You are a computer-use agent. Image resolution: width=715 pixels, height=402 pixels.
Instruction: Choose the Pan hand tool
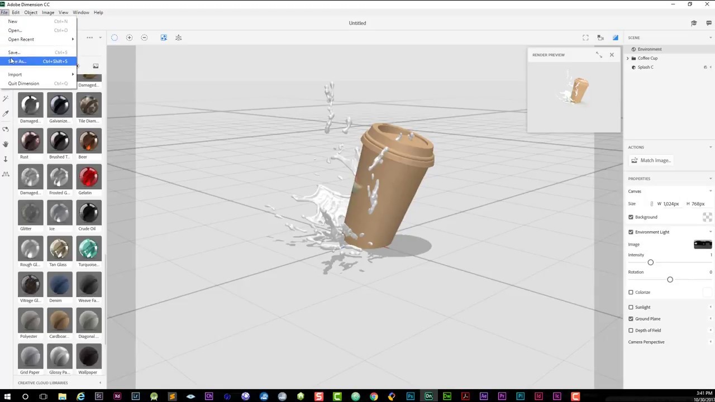pyautogui.click(x=6, y=144)
